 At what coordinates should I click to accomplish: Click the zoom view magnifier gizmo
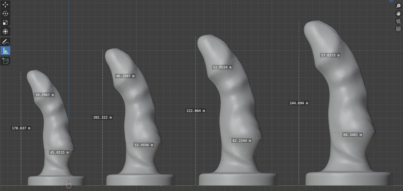(x=398, y=6)
